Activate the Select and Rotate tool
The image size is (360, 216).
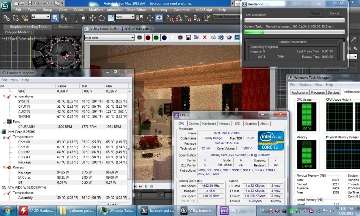pos(102,18)
